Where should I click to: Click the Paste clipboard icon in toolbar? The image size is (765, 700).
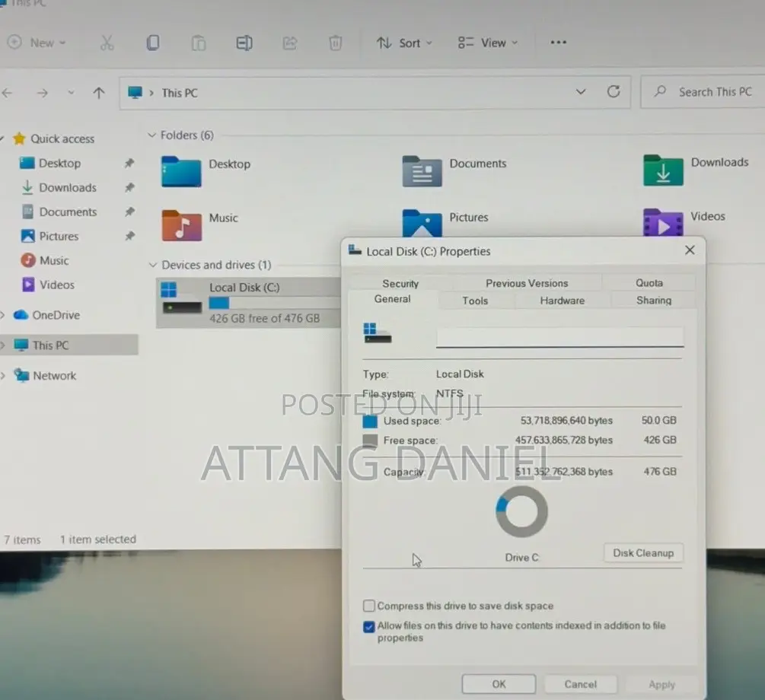pyautogui.click(x=199, y=43)
